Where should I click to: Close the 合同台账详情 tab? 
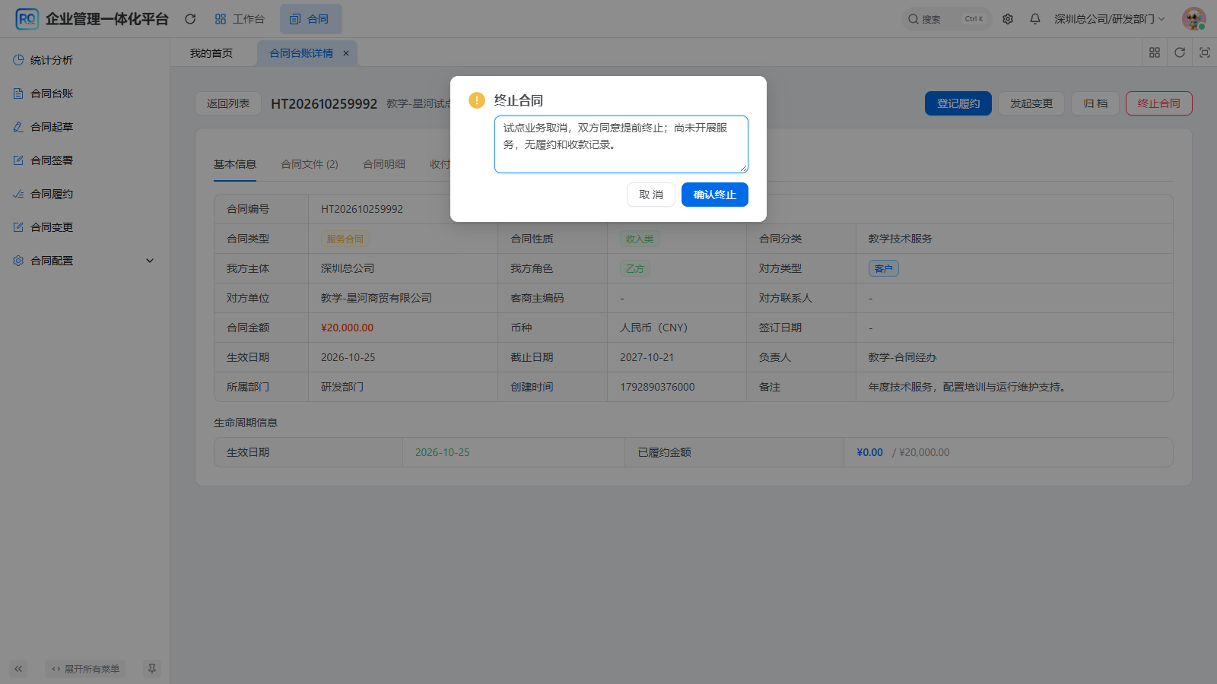346,53
